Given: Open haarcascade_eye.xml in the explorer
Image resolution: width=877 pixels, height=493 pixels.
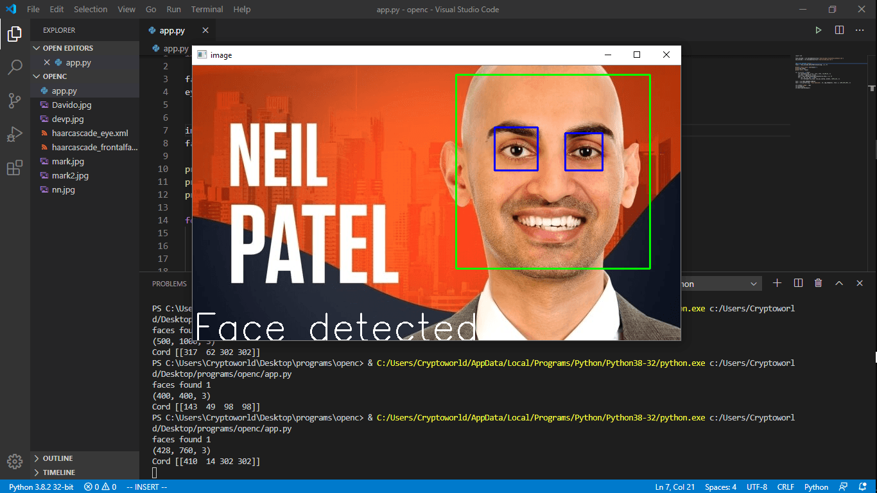Looking at the screenshot, I should tap(90, 134).
